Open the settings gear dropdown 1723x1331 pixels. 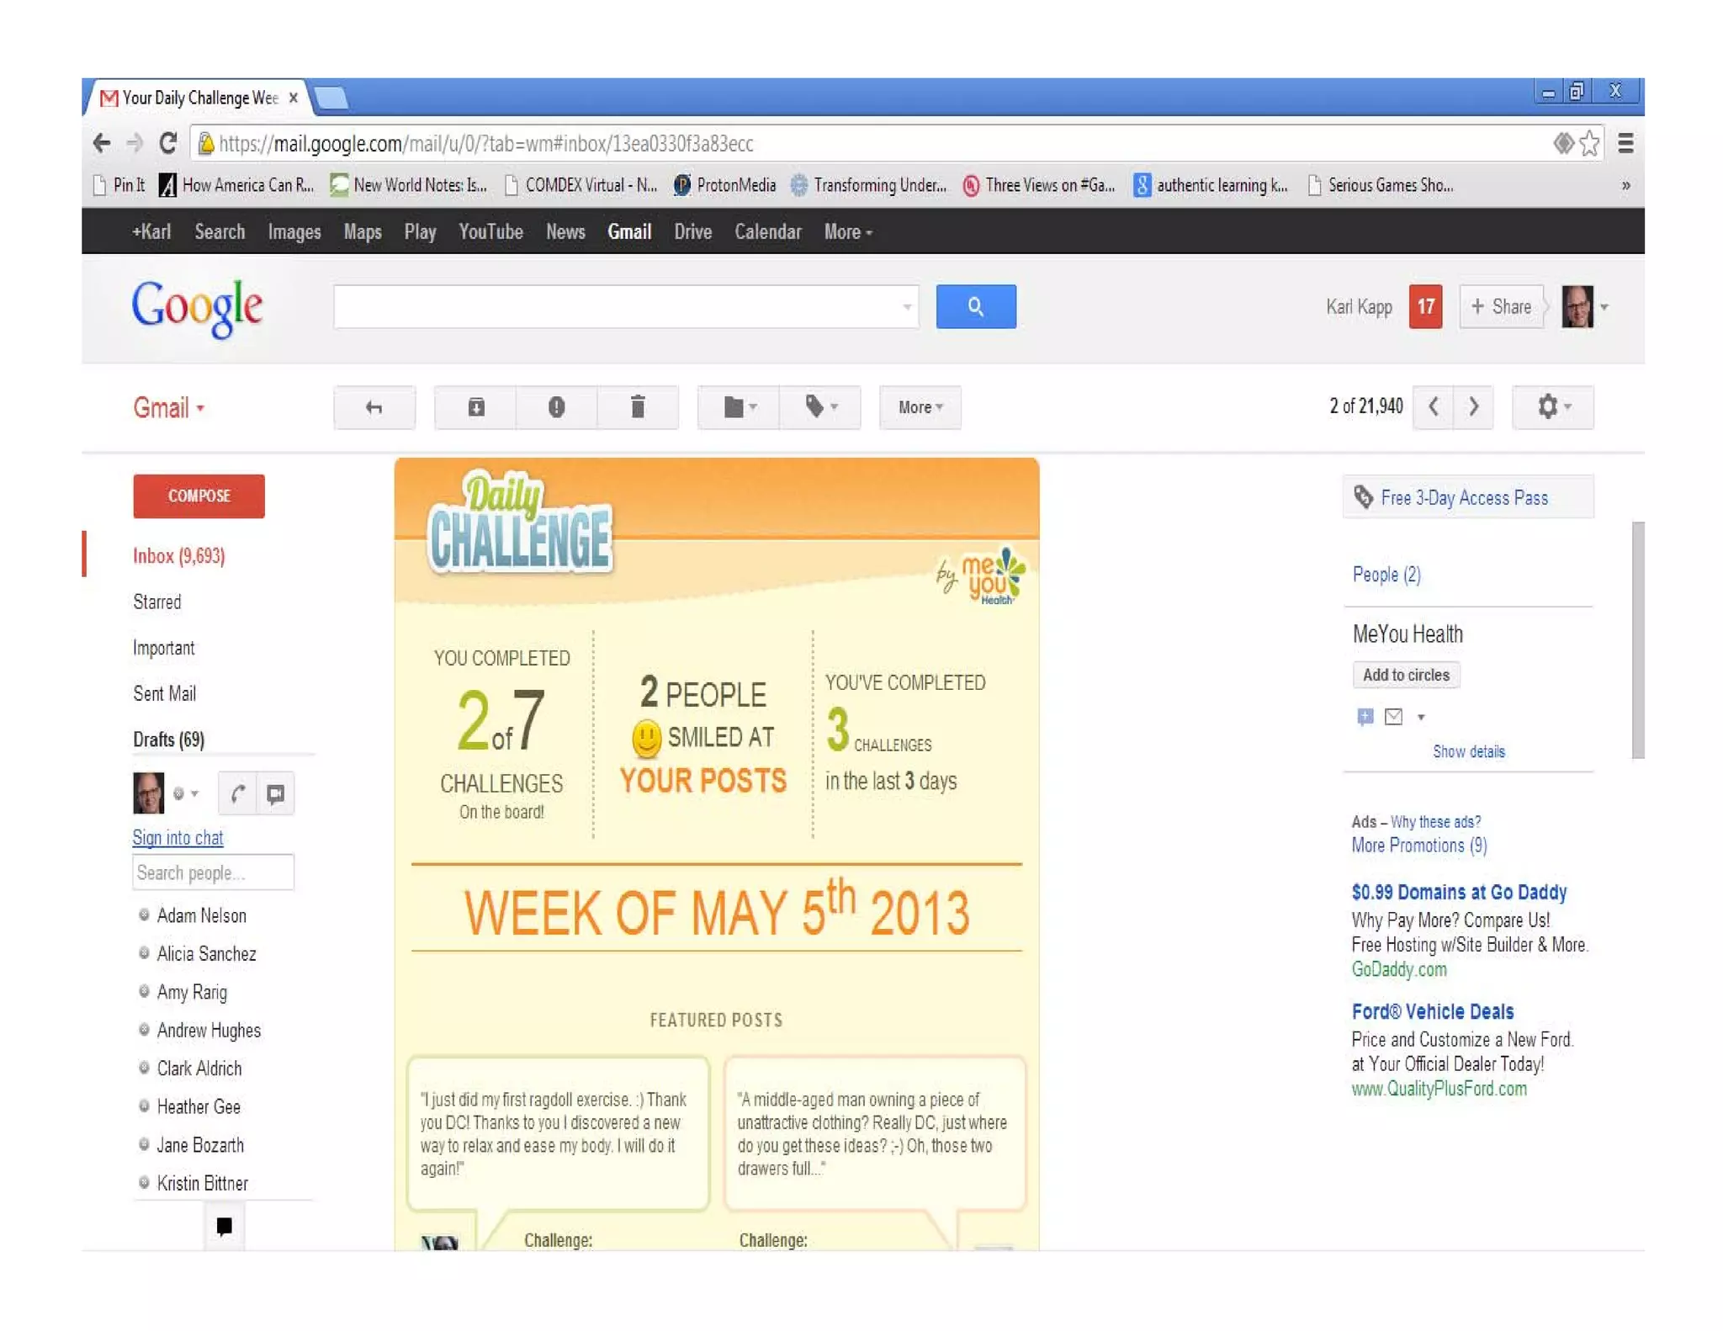pos(1552,407)
